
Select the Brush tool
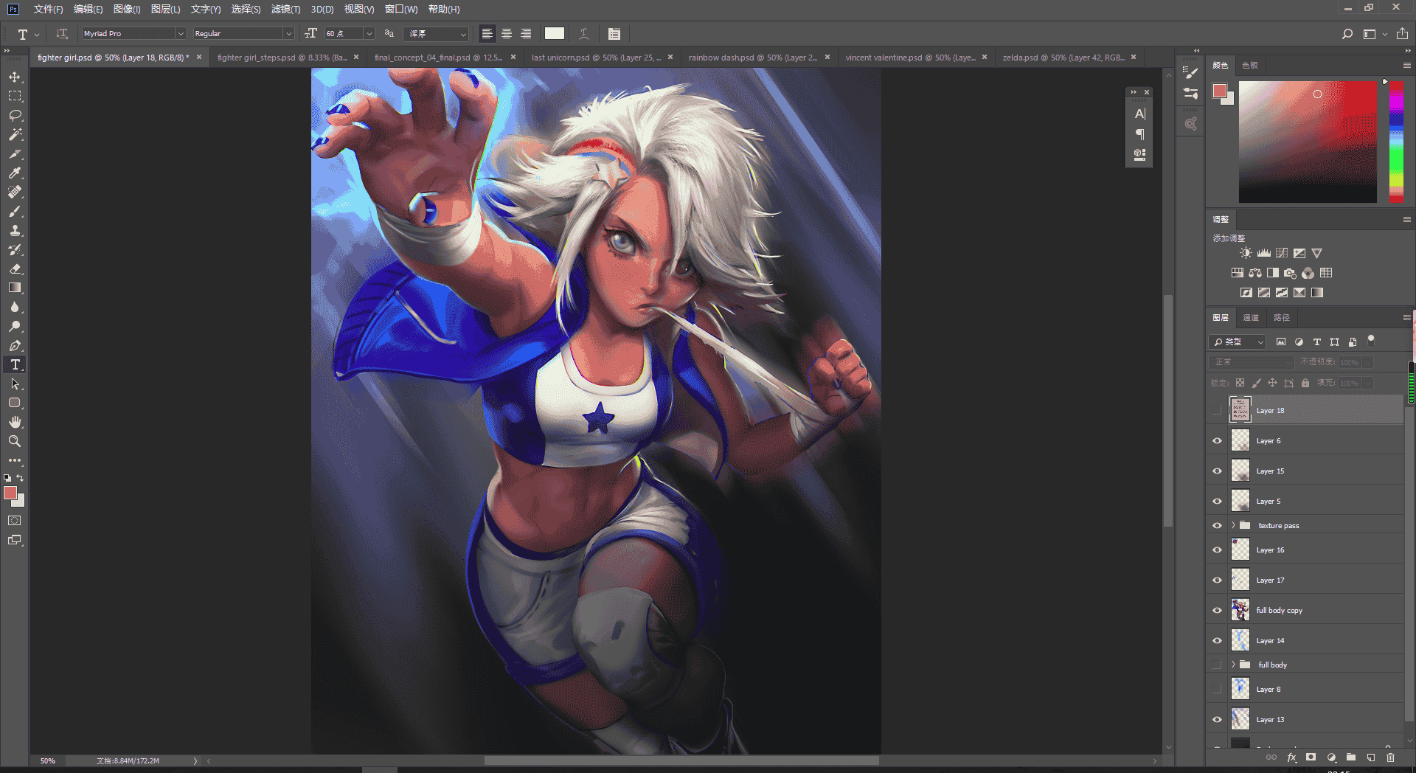(x=15, y=212)
